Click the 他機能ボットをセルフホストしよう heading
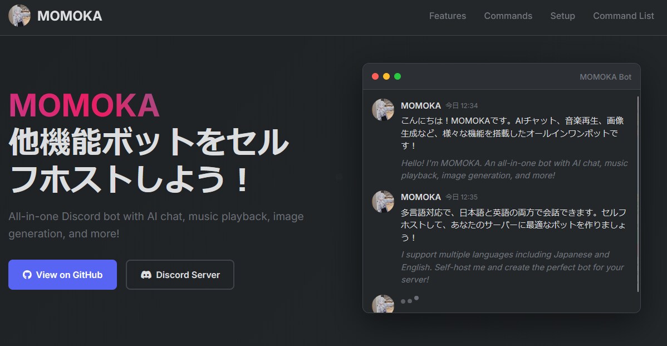667x346 pixels. [x=149, y=160]
